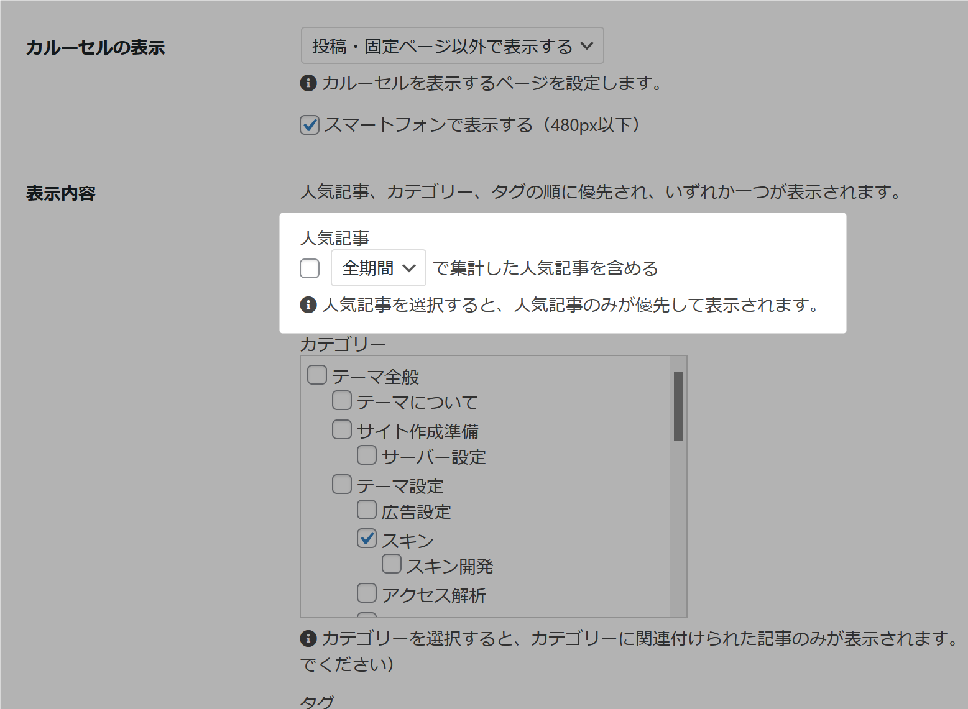This screenshot has height=709, width=968.
Task: Click the タグ heading text
Action: coord(317,702)
